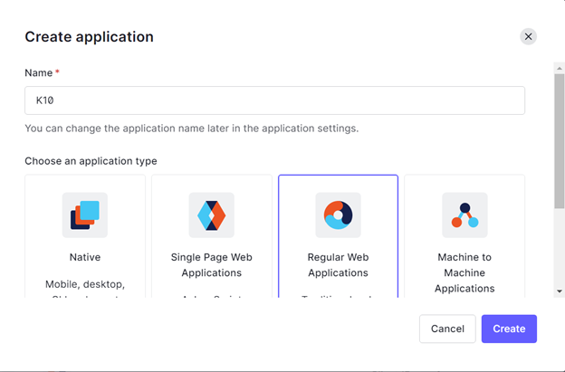Image resolution: width=565 pixels, height=372 pixels.
Task: Click the 'Native' card title
Action: point(85,257)
